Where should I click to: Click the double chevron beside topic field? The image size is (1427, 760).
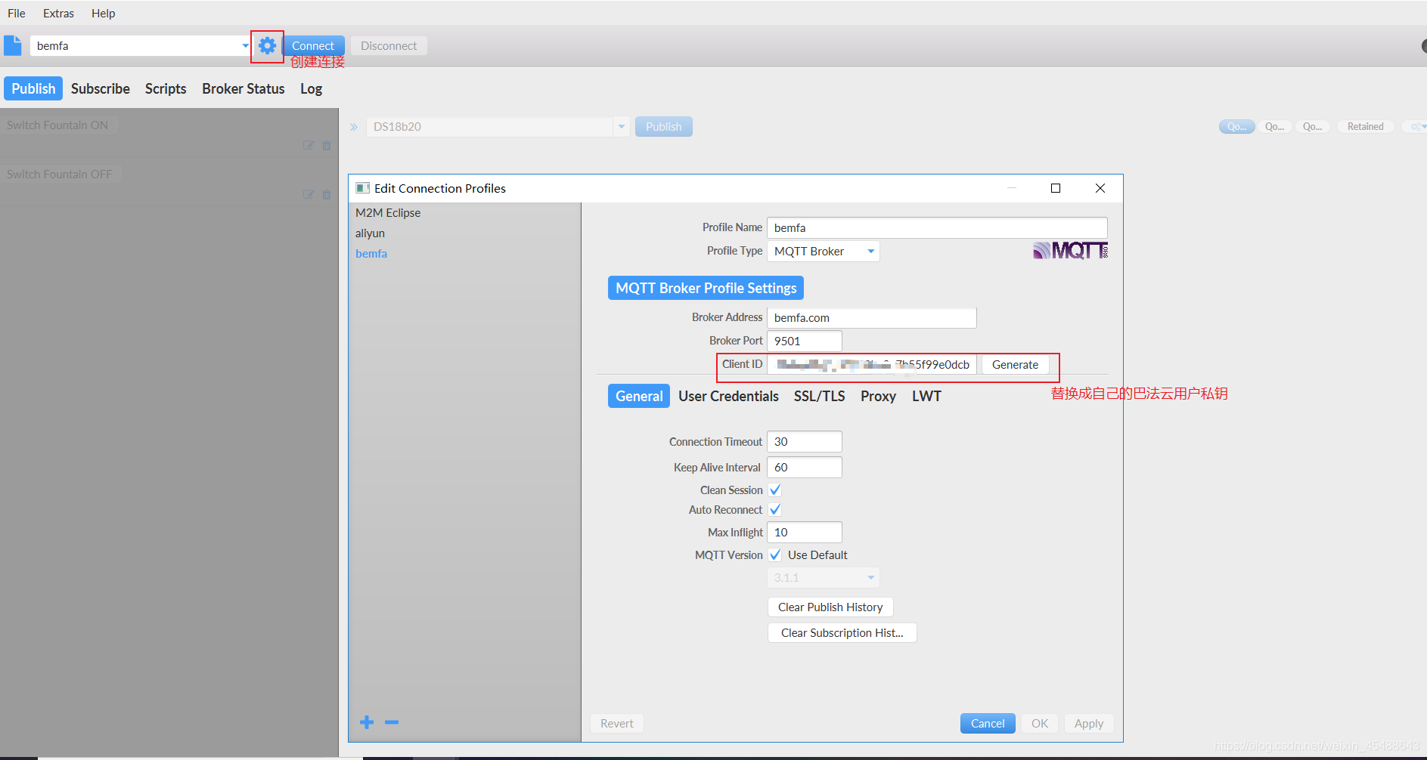point(353,127)
